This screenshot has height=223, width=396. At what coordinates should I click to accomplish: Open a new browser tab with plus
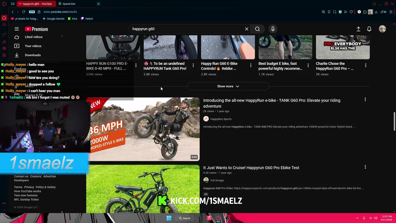(98, 4)
